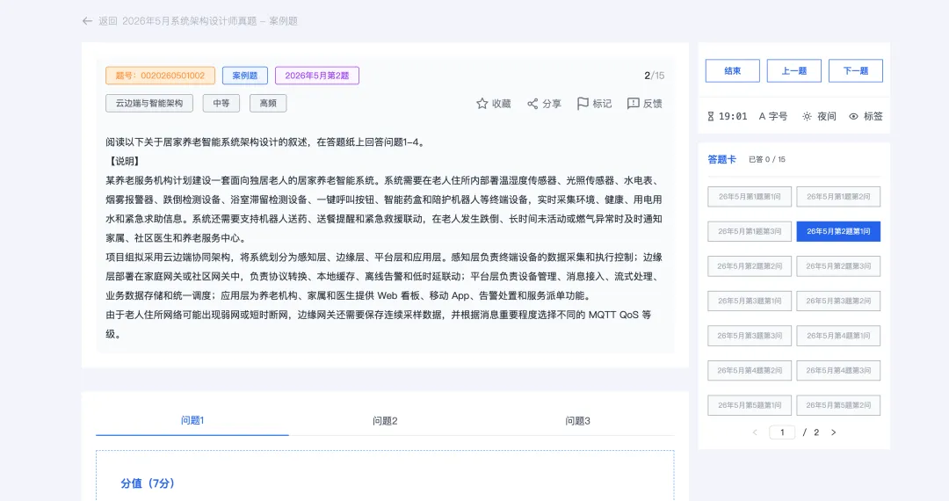Click the back arrow icon

coord(87,21)
